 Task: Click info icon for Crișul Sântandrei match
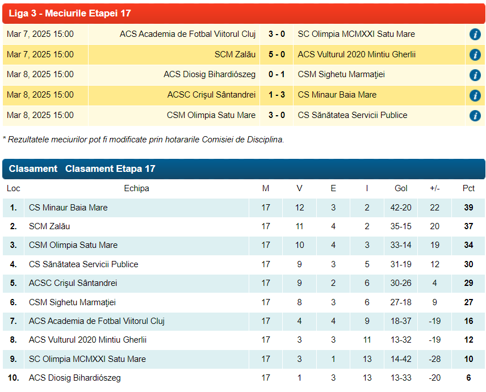tap(475, 95)
